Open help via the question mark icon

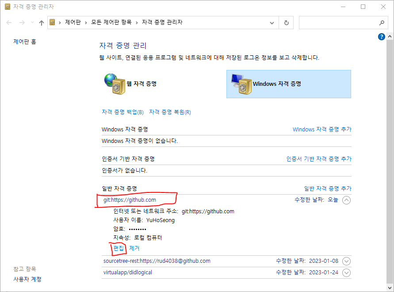382,37
